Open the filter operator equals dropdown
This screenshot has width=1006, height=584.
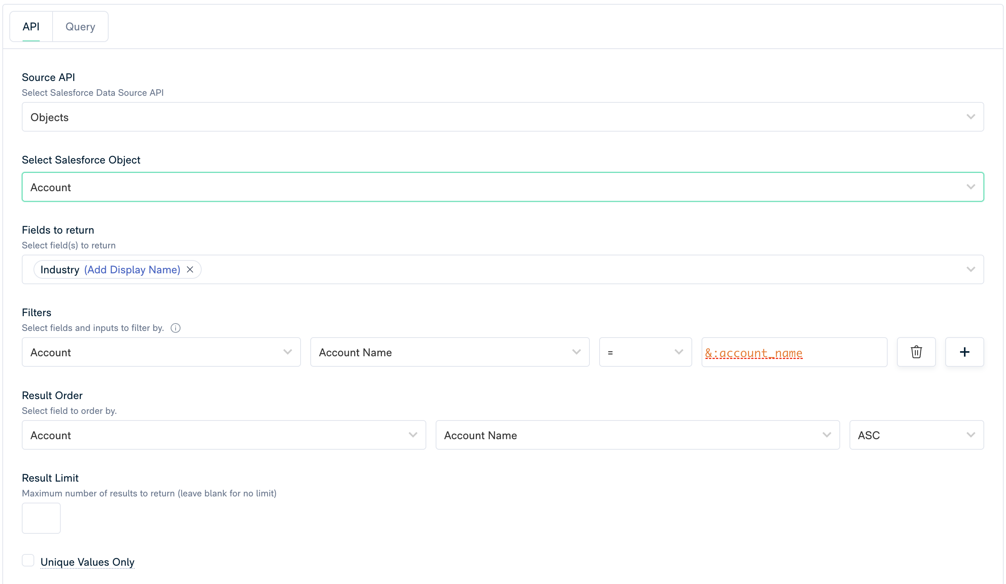[x=645, y=352]
